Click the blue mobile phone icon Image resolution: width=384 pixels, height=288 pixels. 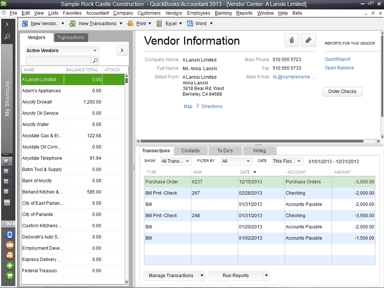[10, 235]
